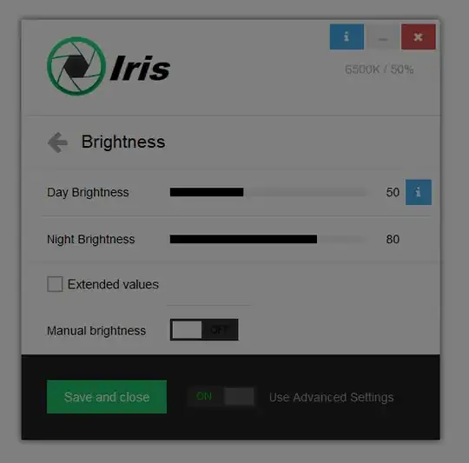Screen dimensions: 469x463
Task: Click the Iris aperture logo icon
Action: (76, 66)
